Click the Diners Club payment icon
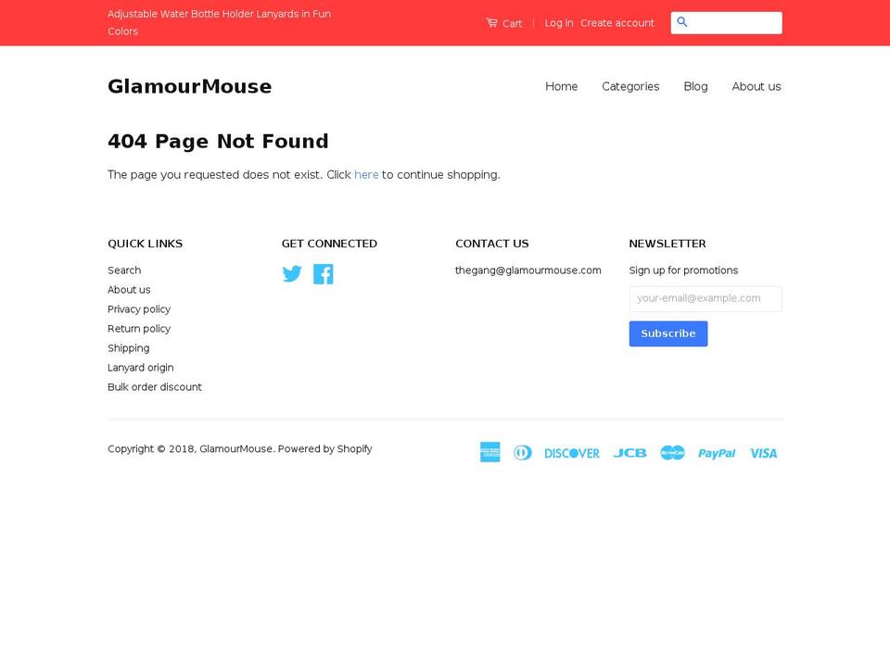Screen dimensions: 890x667 click(523, 453)
